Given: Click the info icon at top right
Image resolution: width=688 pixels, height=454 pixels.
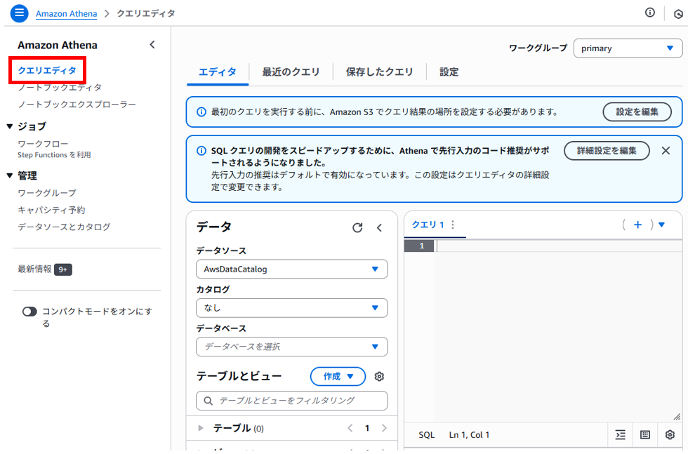Looking at the screenshot, I should pos(650,13).
